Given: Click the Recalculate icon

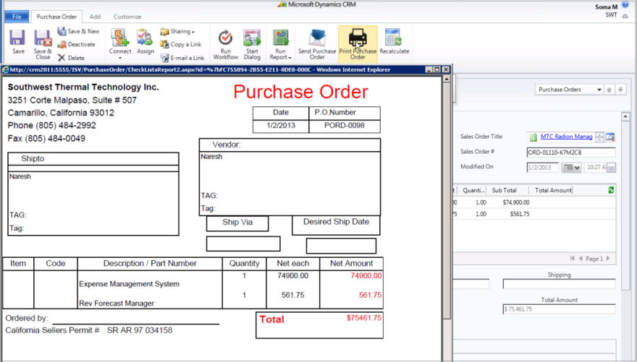Looking at the screenshot, I should pos(394,38).
